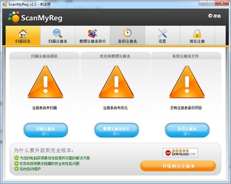Click the warning triangle under 扫描注册表错误
231x184 pixels.
pyautogui.click(x=45, y=82)
